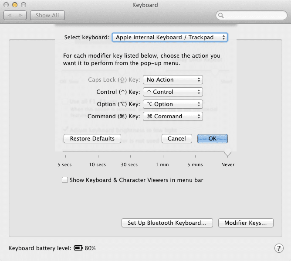Click the '1 min' slider label
The width and height of the screenshot is (291, 261).
162,165
